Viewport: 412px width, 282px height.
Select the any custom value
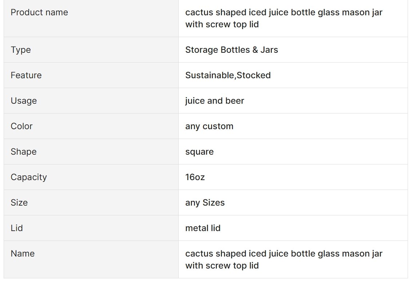(x=209, y=126)
